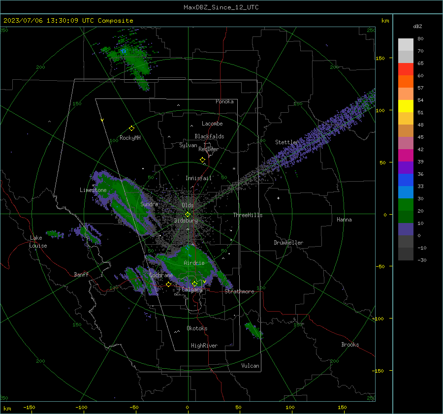Click the Limestone label
Image resolution: width=443 pixels, height=414 pixels.
(93, 190)
